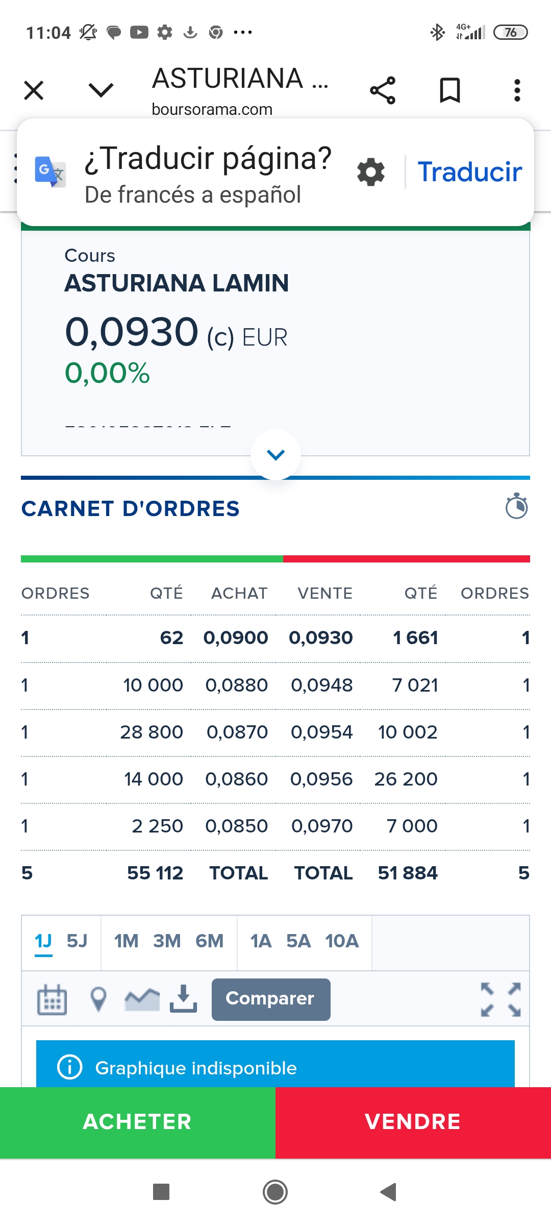Select the 10A chart range
This screenshot has height=1225, width=551.
coord(342,941)
